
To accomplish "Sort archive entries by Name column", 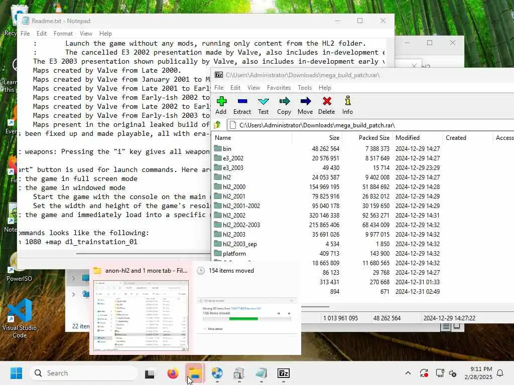I will (252, 138).
